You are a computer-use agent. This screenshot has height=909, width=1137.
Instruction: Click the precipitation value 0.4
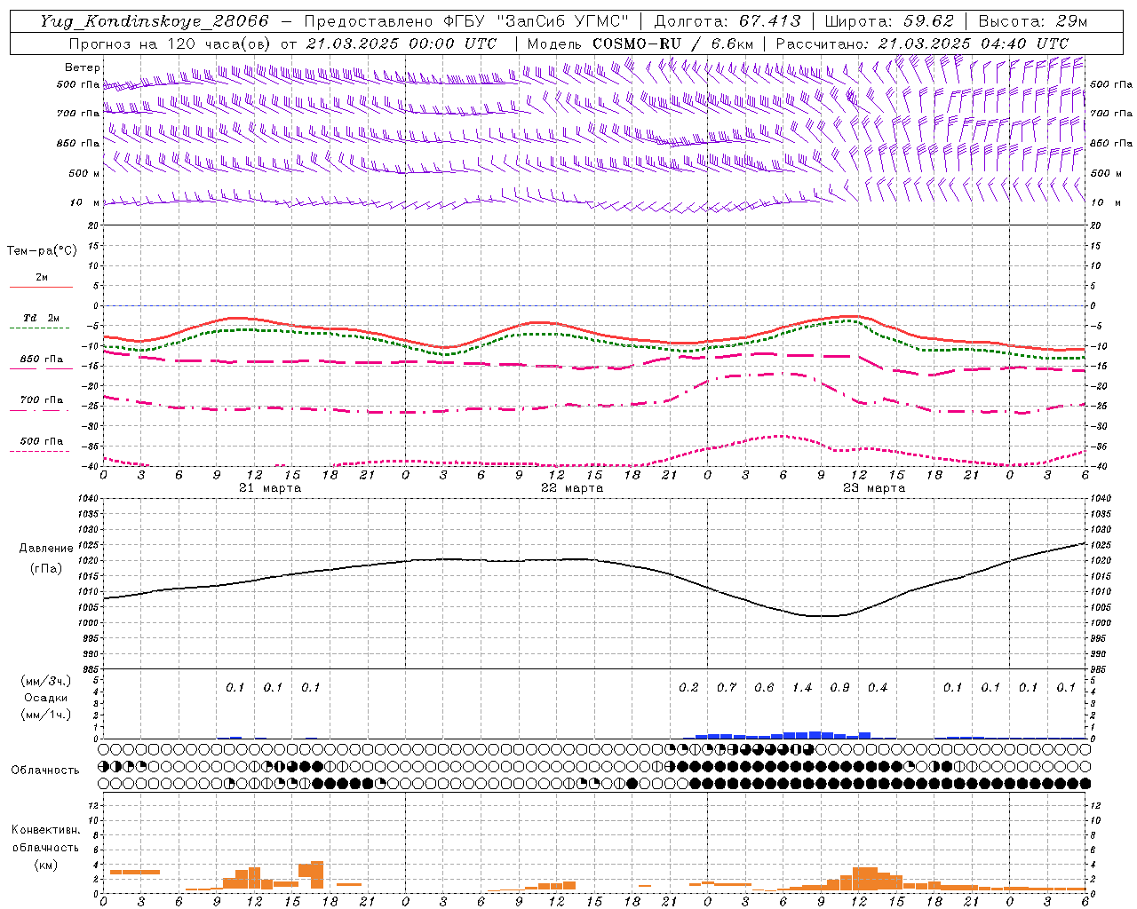(878, 688)
